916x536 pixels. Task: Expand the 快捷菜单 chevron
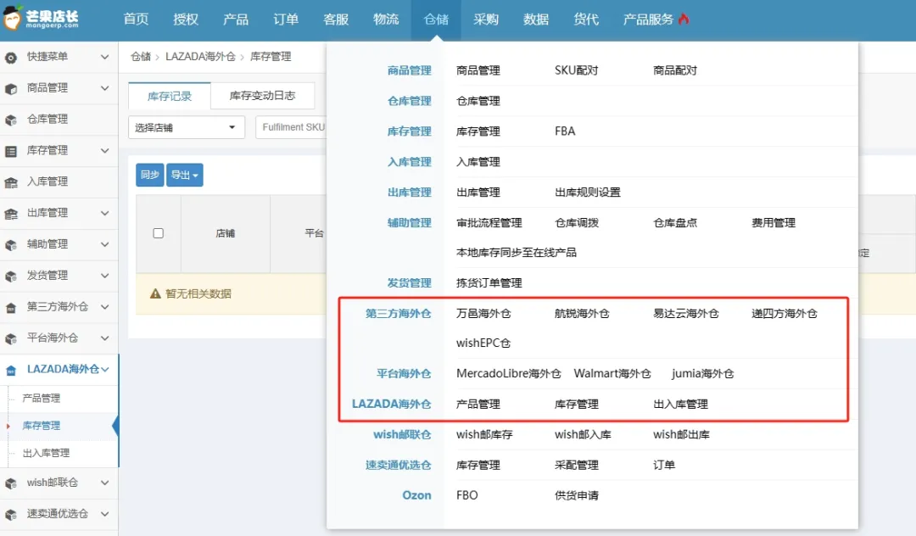tap(104, 57)
